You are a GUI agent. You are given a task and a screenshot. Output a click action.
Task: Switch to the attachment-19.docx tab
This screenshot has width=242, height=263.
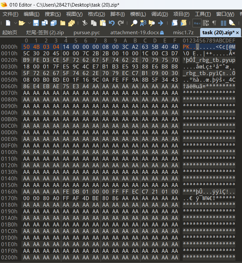137,32
